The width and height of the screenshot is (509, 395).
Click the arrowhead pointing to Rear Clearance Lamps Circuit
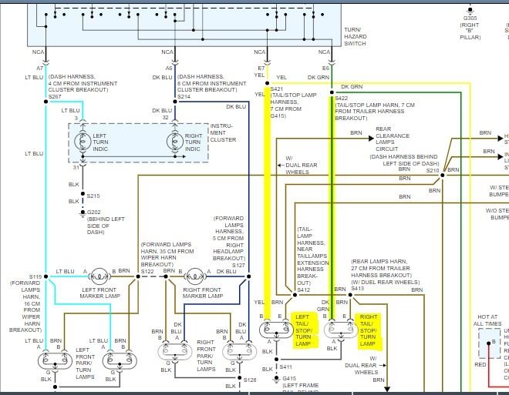[x=371, y=139]
